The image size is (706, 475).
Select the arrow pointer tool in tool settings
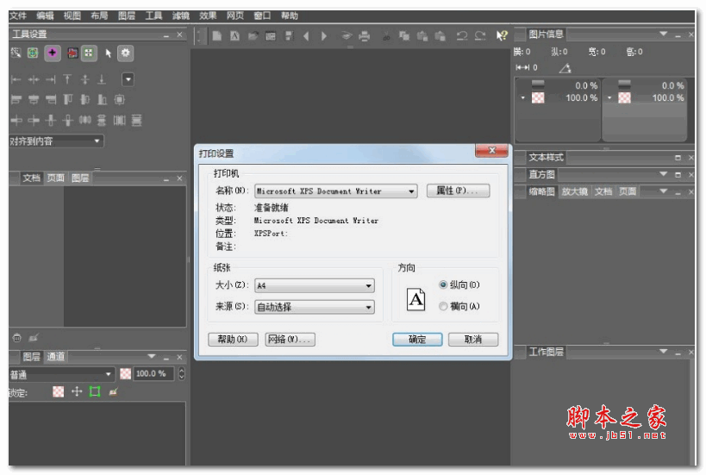tap(108, 53)
